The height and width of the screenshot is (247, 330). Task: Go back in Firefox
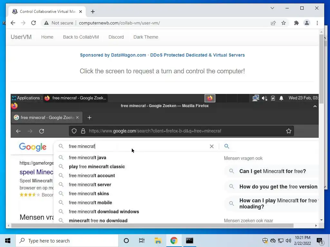[18, 131]
